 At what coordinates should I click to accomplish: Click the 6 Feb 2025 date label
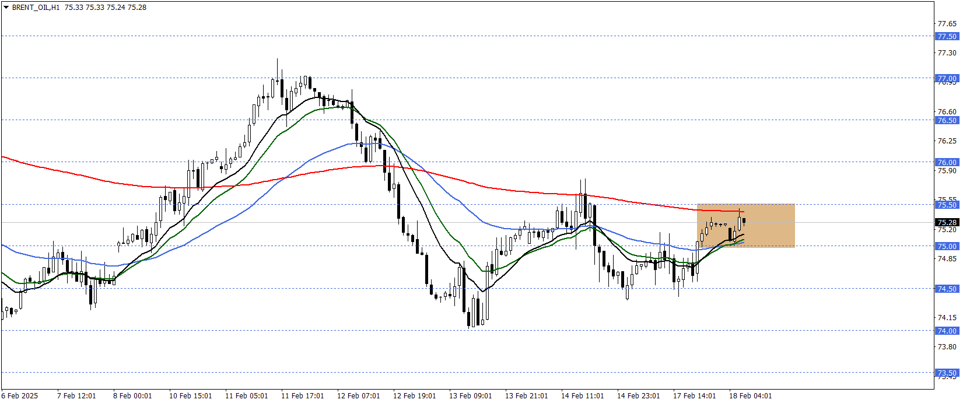click(20, 395)
